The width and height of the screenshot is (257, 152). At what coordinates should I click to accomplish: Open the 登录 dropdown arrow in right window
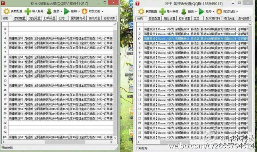(x=196, y=12)
